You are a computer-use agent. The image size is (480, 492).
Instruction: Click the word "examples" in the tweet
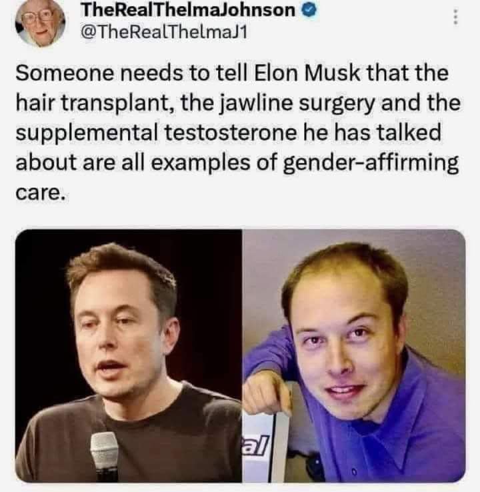[201, 163]
